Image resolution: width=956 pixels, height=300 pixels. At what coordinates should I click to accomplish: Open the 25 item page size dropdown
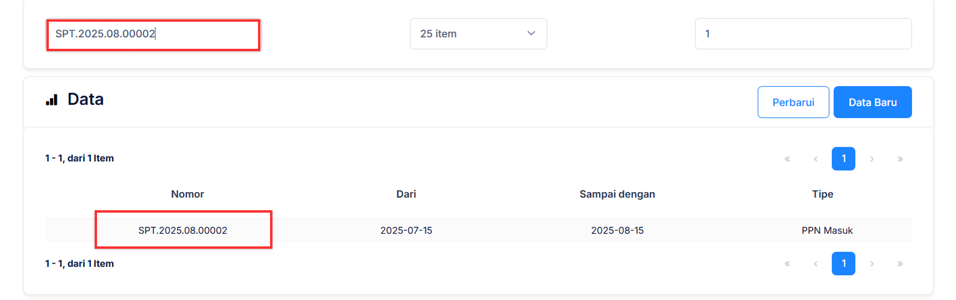coord(478,34)
